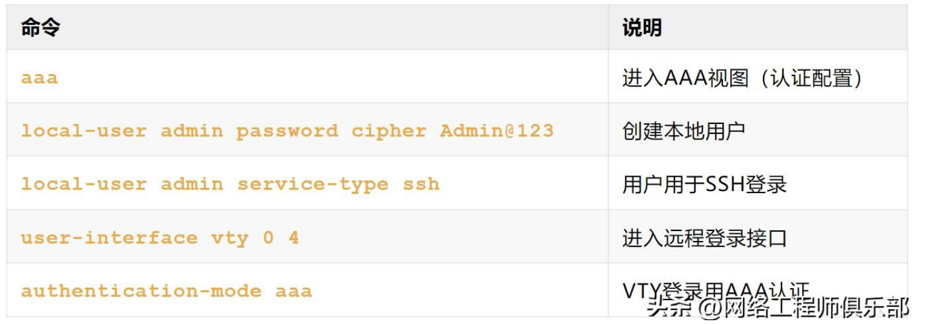Click the word ssh ending the third command
The height and width of the screenshot is (325, 927).
click(421, 185)
